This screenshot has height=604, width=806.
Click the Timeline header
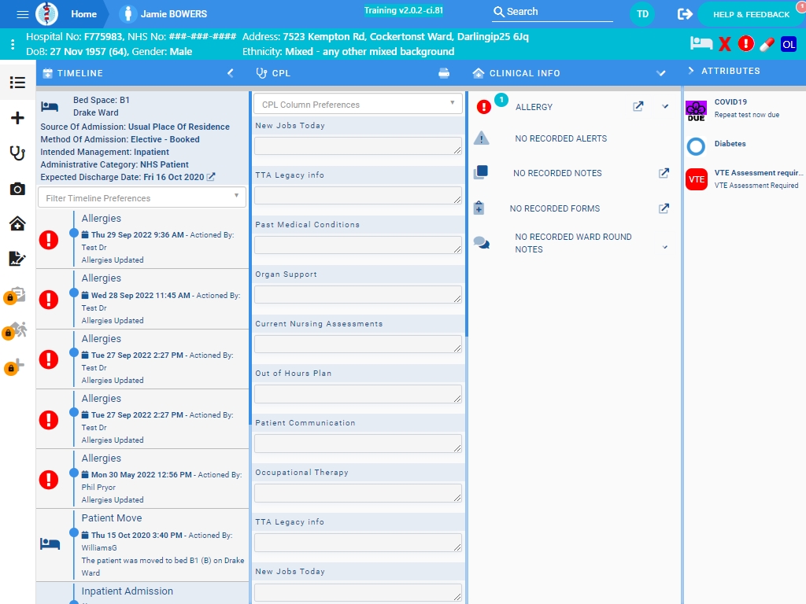pos(79,73)
